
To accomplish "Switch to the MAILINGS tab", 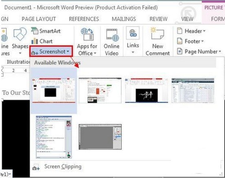I will pyautogui.click(x=124, y=19).
